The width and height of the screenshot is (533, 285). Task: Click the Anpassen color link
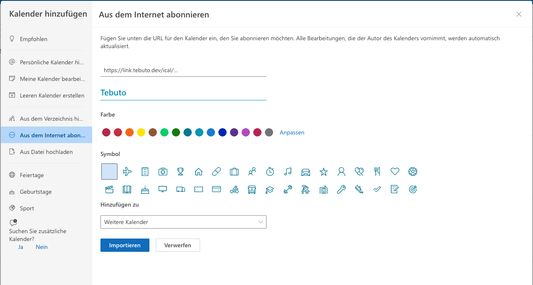[x=292, y=133]
